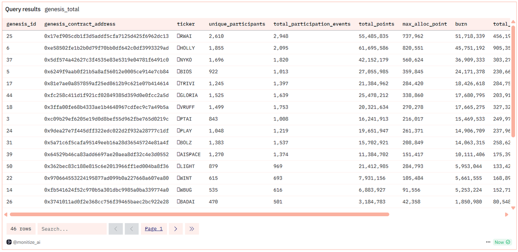Click contract address 0xe58502fe1b2b0d79f70bb0df642c0df3993329ad
The width and height of the screenshot is (518, 252).
click(107, 48)
